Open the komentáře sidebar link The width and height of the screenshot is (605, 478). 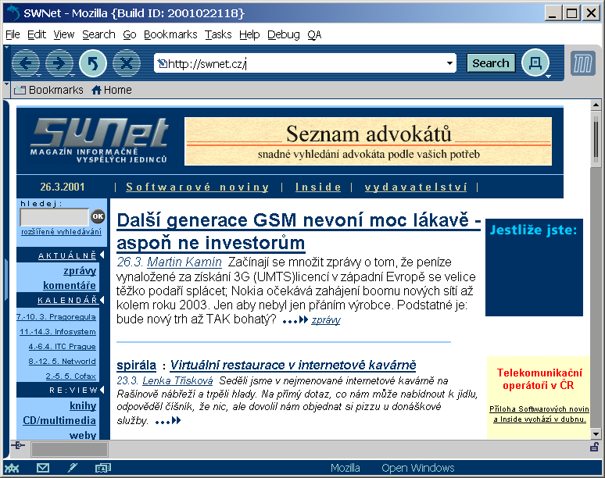[x=70, y=285]
